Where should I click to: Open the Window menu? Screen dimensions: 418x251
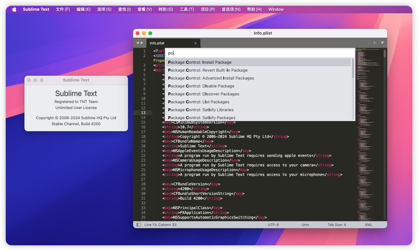pyautogui.click(x=276, y=9)
